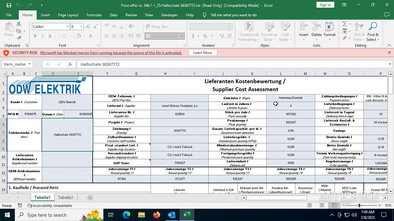
Task: Click the Percent Style icon
Action: (205, 36)
